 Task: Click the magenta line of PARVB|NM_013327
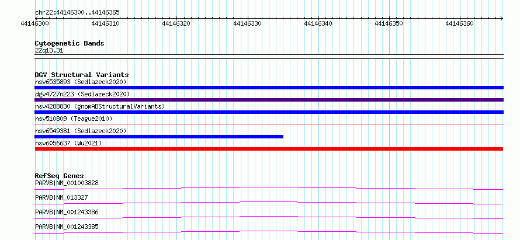[269, 203]
